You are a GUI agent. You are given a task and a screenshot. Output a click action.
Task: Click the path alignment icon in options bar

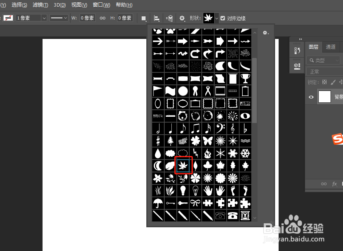(x=156, y=18)
